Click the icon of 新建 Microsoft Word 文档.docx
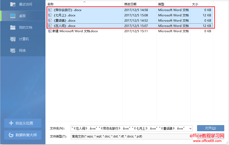 click(x=50, y=31)
